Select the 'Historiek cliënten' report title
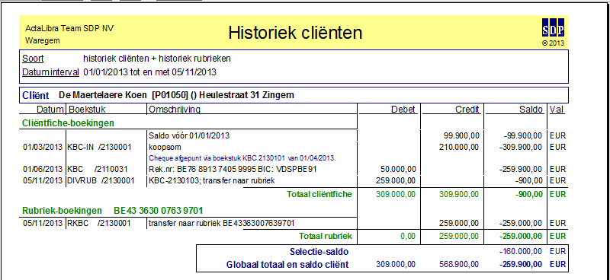Screen dimensions: 610x280 [x=295, y=33]
